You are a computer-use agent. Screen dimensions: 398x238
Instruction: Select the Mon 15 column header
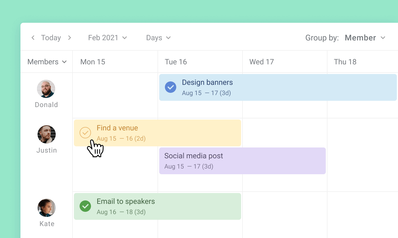[x=93, y=62]
